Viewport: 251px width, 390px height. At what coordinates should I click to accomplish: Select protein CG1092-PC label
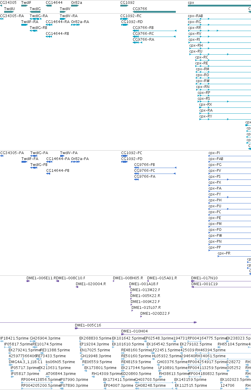132,153
